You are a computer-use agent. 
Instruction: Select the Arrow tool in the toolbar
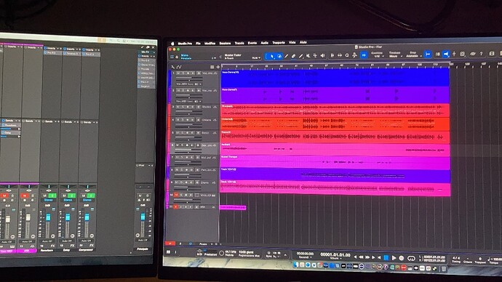point(272,56)
